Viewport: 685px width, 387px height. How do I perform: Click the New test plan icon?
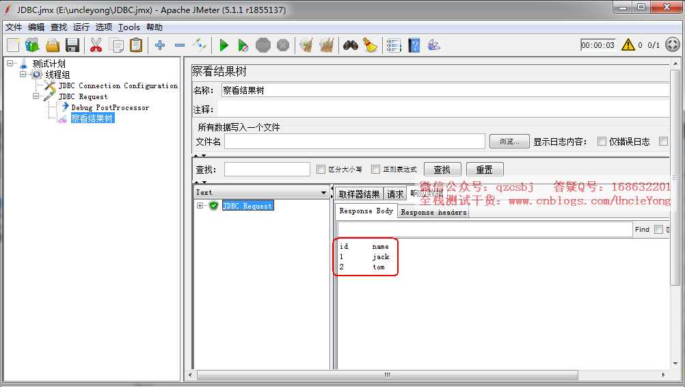[13, 45]
